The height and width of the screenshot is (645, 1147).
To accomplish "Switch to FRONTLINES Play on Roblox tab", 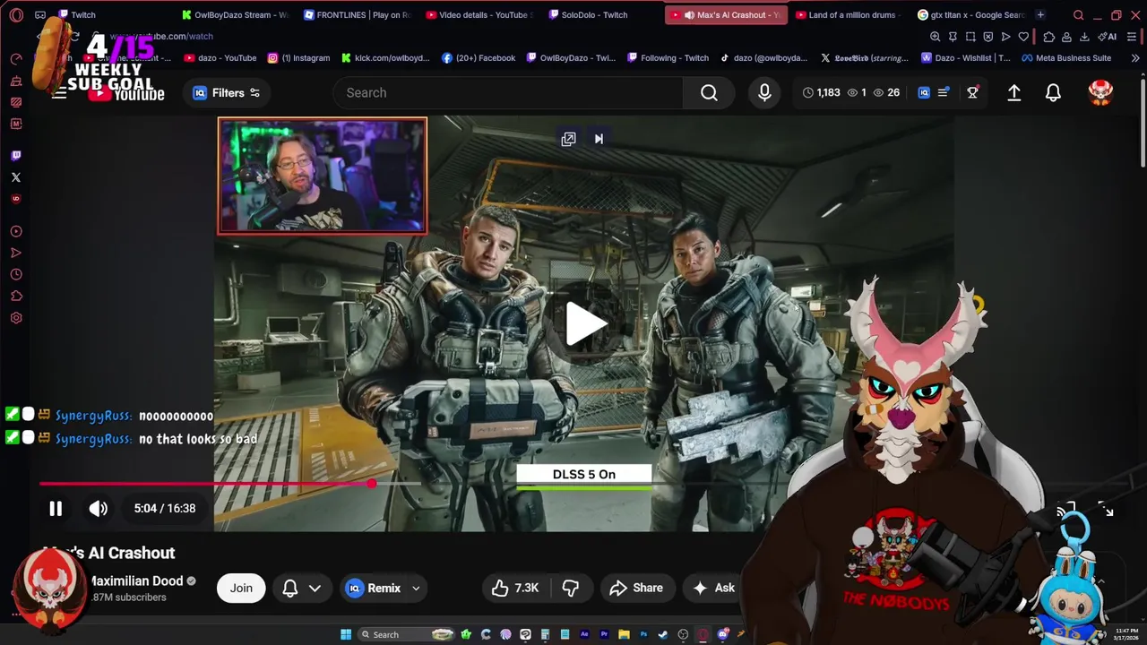I will pos(357,15).
